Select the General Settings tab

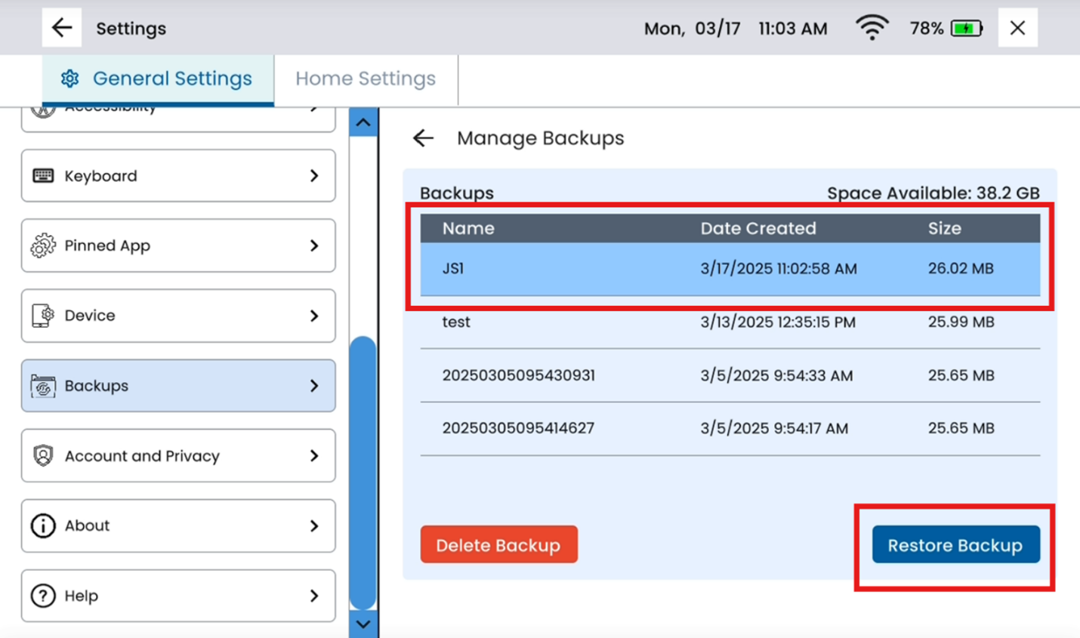(x=158, y=79)
